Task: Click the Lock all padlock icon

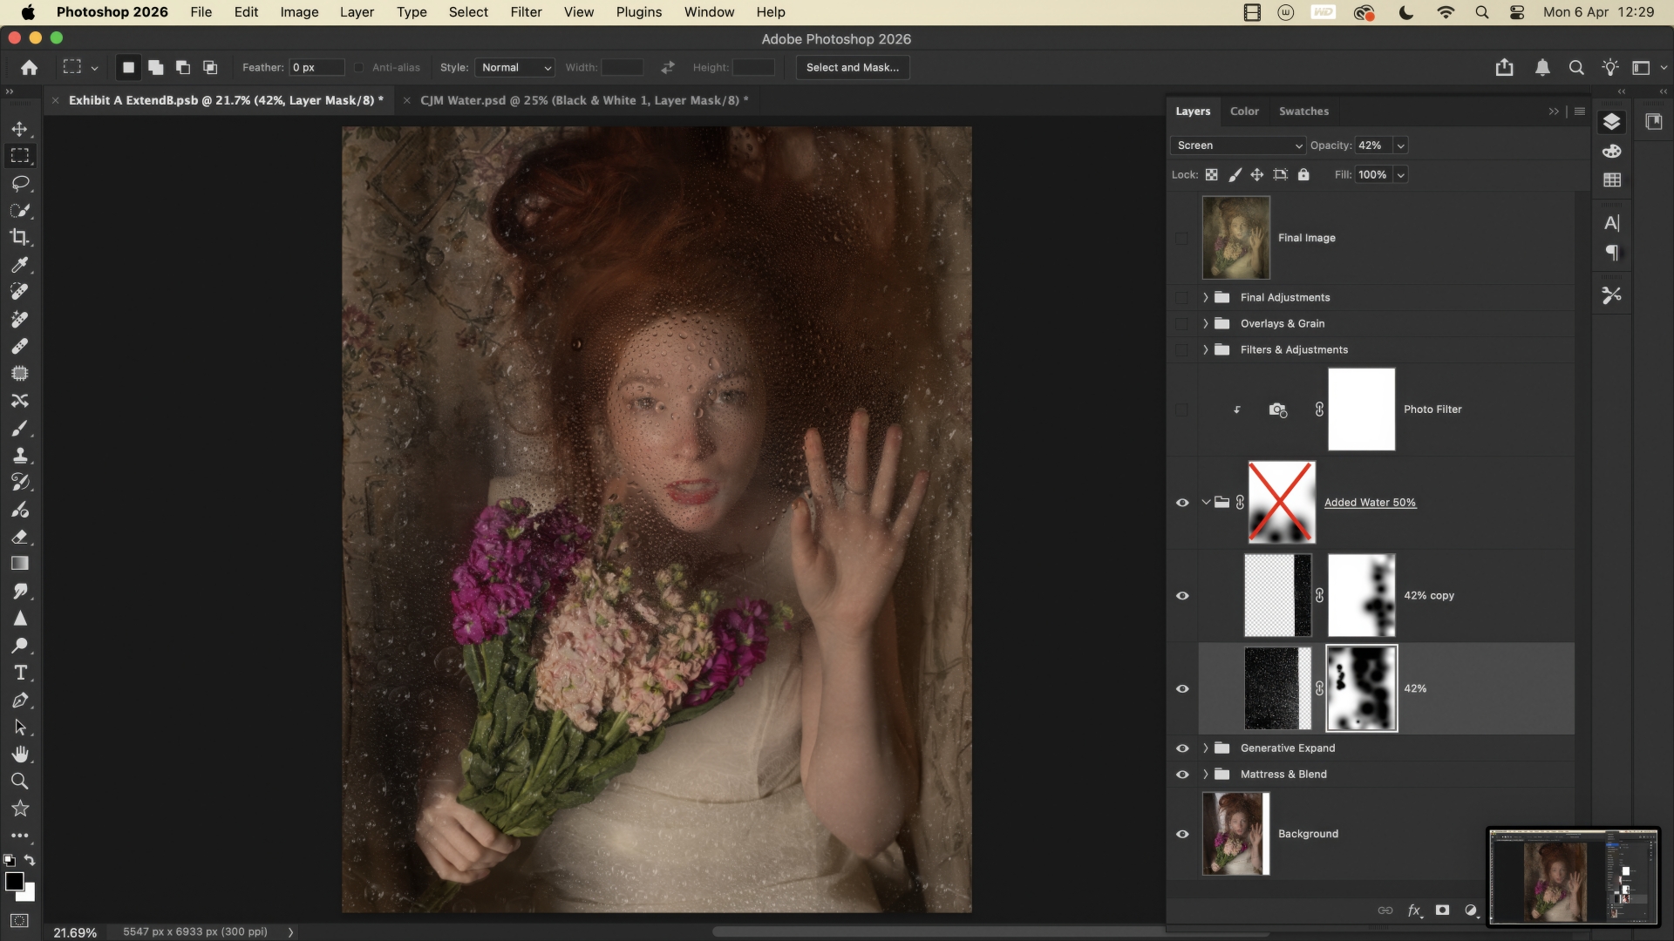Action: (x=1303, y=174)
